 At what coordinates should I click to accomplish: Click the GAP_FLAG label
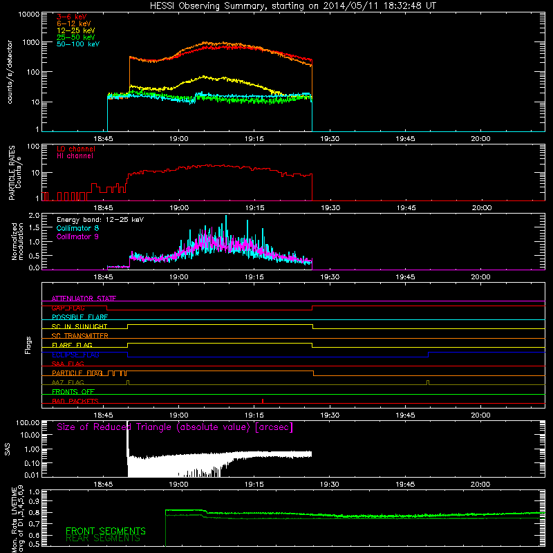68,308
